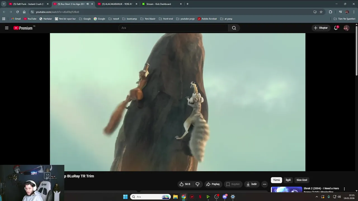This screenshot has height=201, width=358.
Task: Open the Gmail bookmark
Action: pyautogui.click(x=16, y=19)
